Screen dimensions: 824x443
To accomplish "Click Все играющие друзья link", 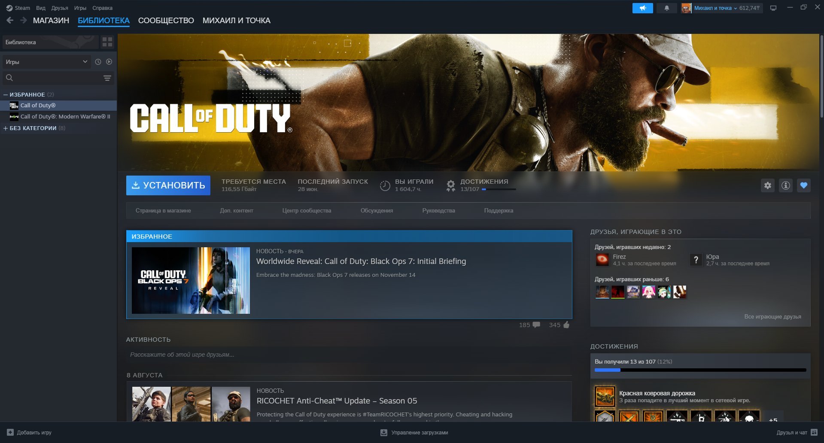I will [772, 317].
